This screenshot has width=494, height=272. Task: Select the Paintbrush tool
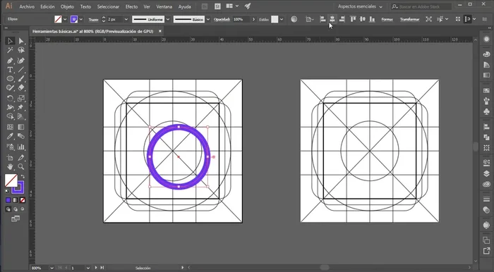[x=21, y=79]
